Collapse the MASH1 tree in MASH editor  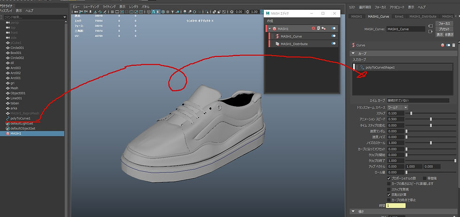point(270,29)
